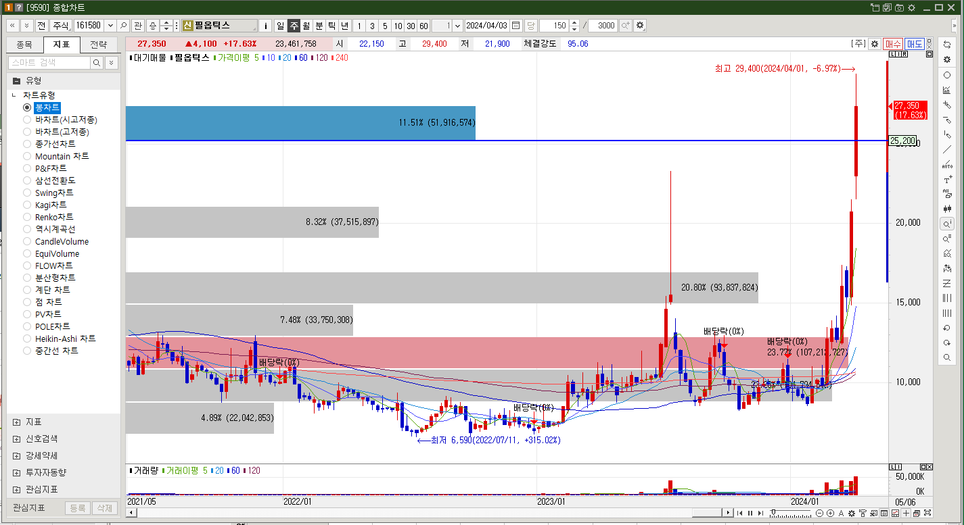The width and height of the screenshot is (964, 525).
Task: Select monthly period 월 button
Action: [x=306, y=26]
